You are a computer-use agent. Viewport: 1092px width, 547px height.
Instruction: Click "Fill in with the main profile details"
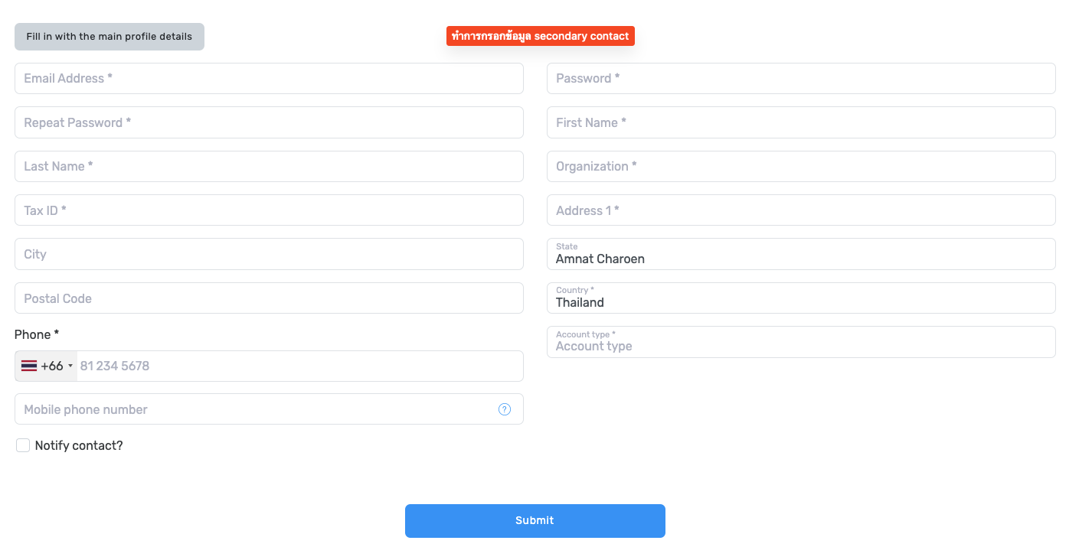pos(109,36)
